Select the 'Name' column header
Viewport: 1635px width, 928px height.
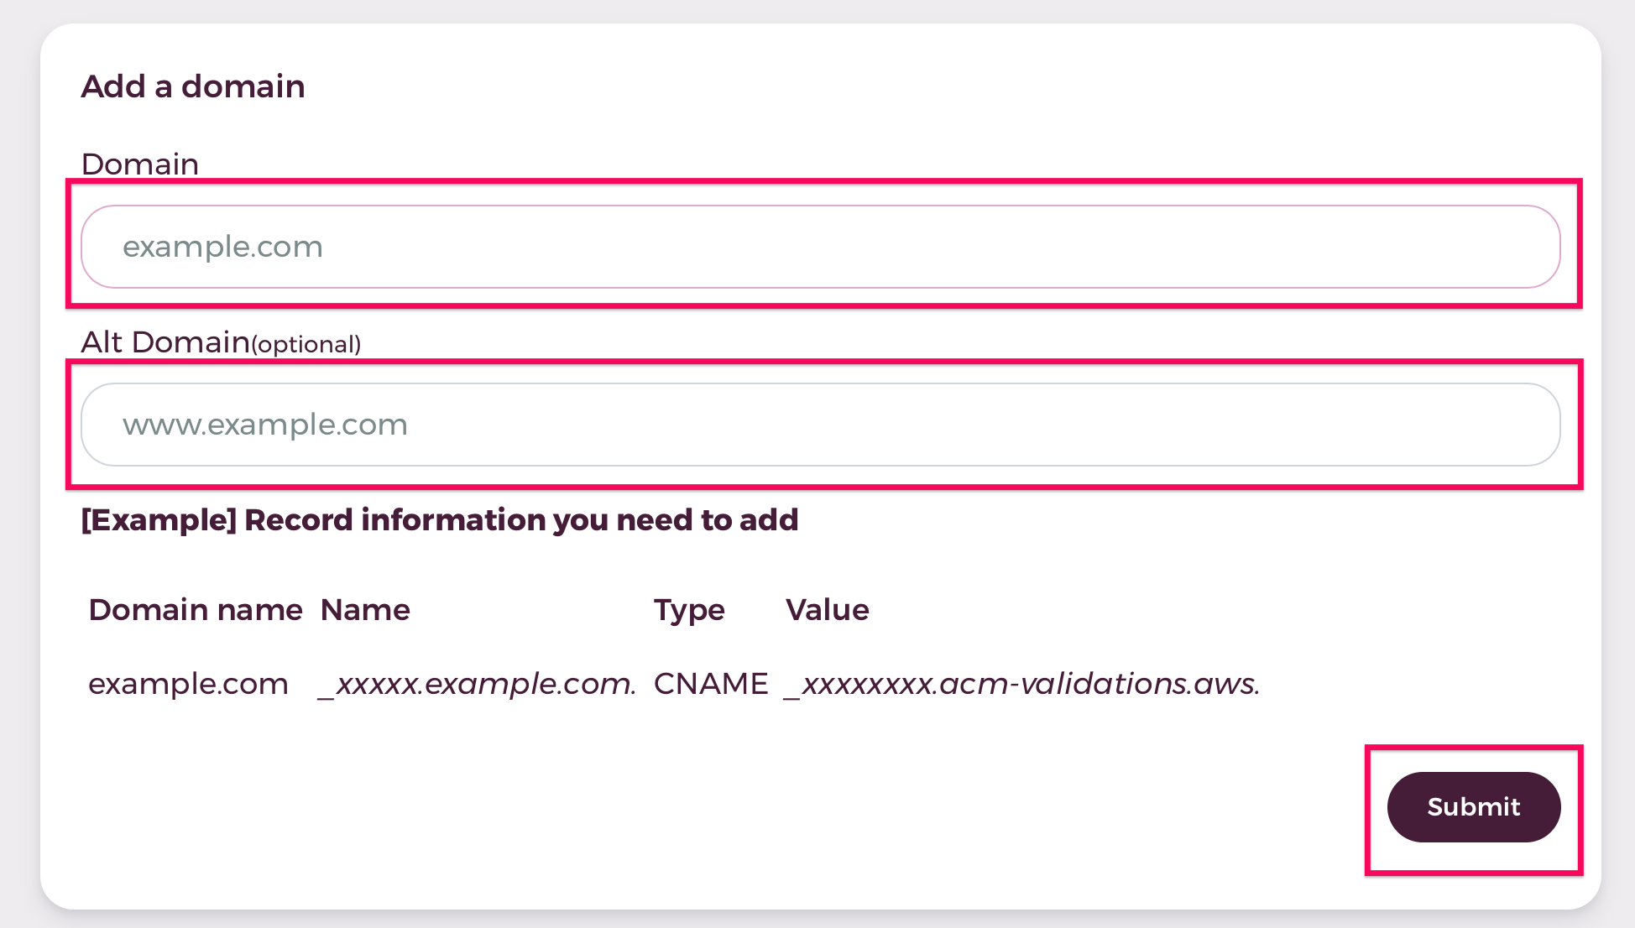pyautogui.click(x=365, y=610)
